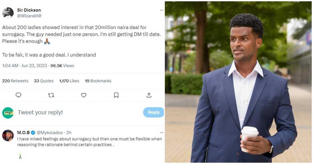Screen dimensions: 313x164
Task: Retweet Sir Dickson's tweet
Action: 51,95
